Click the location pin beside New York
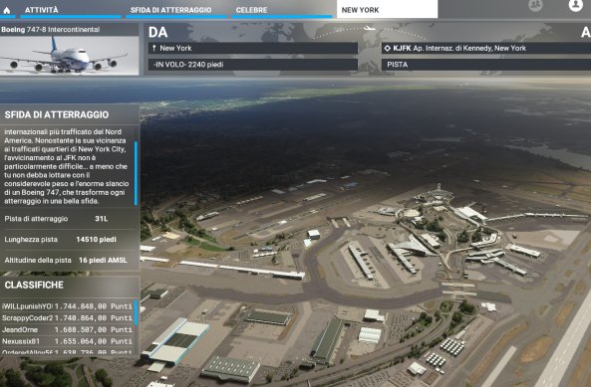 (153, 48)
